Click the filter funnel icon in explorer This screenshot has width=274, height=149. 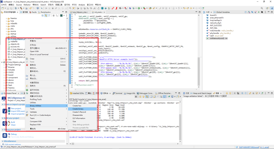pos(49,16)
